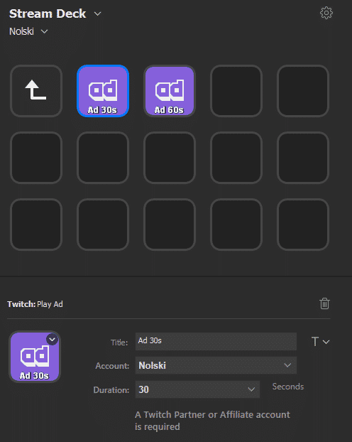Click the Seconds unit label
The image size is (352, 442).
point(288,387)
